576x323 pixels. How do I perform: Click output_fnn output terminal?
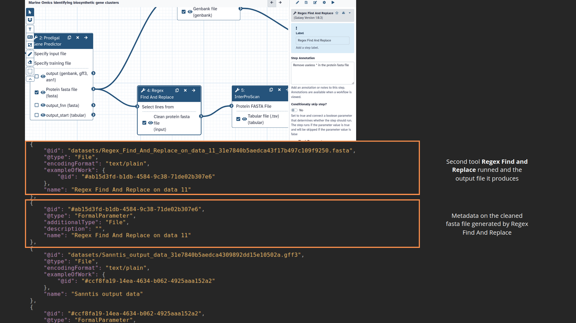tap(93, 105)
